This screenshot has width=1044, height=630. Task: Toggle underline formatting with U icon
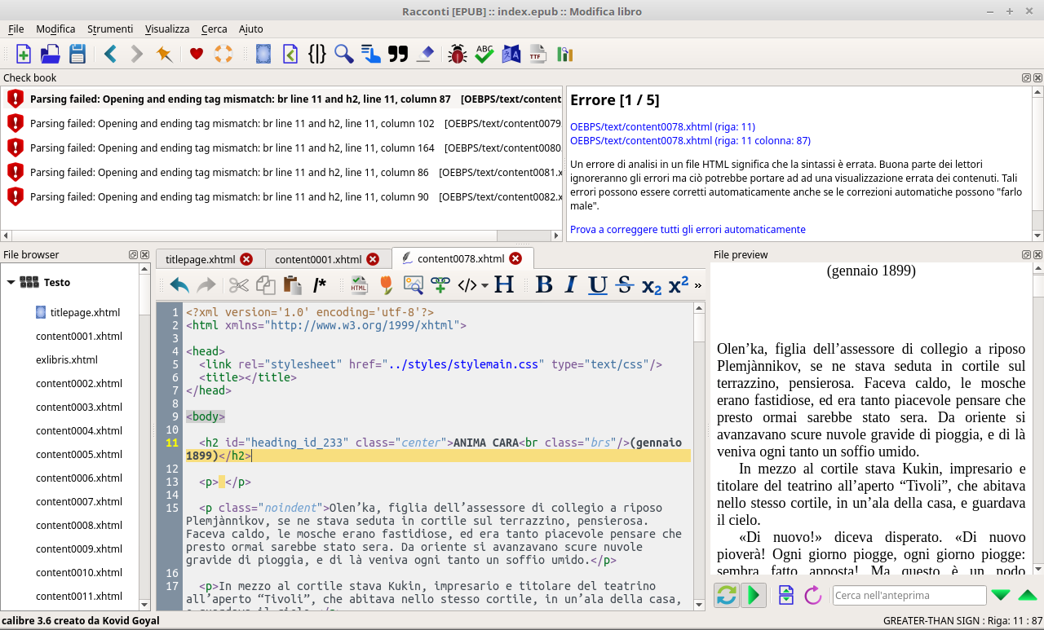click(598, 284)
